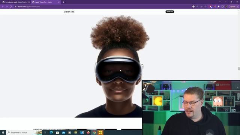The image size is (240, 135).
Task: Open the Extensions puzzle menu
Action: point(219,7)
